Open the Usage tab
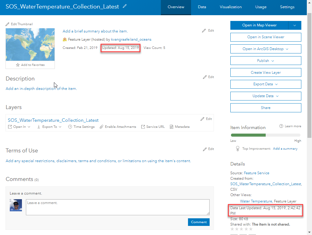Screen dimensions: 312x235 pos(261,7)
